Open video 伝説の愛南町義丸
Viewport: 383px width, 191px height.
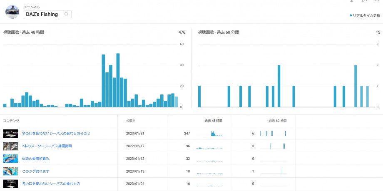coord(36,159)
